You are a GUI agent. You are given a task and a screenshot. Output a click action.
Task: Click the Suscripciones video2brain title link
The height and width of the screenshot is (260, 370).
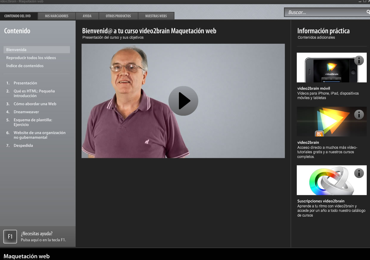coord(321,201)
